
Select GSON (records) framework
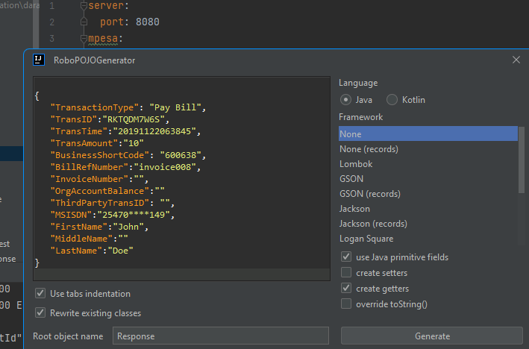428,194
